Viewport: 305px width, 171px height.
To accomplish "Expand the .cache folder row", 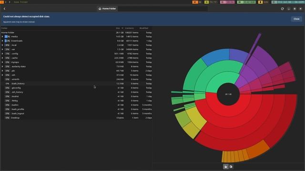I will tap(2, 58).
